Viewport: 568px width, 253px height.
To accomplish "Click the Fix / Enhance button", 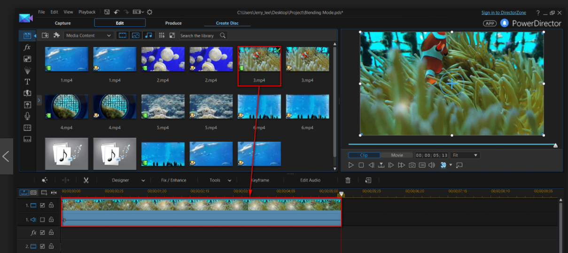I will pos(173,180).
